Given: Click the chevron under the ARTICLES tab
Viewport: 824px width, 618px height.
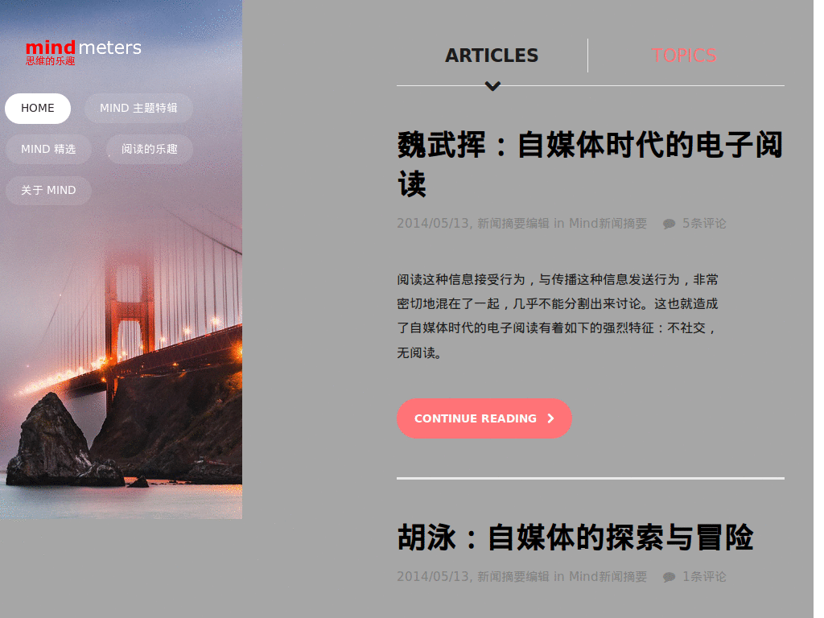Looking at the screenshot, I should tap(492, 86).
